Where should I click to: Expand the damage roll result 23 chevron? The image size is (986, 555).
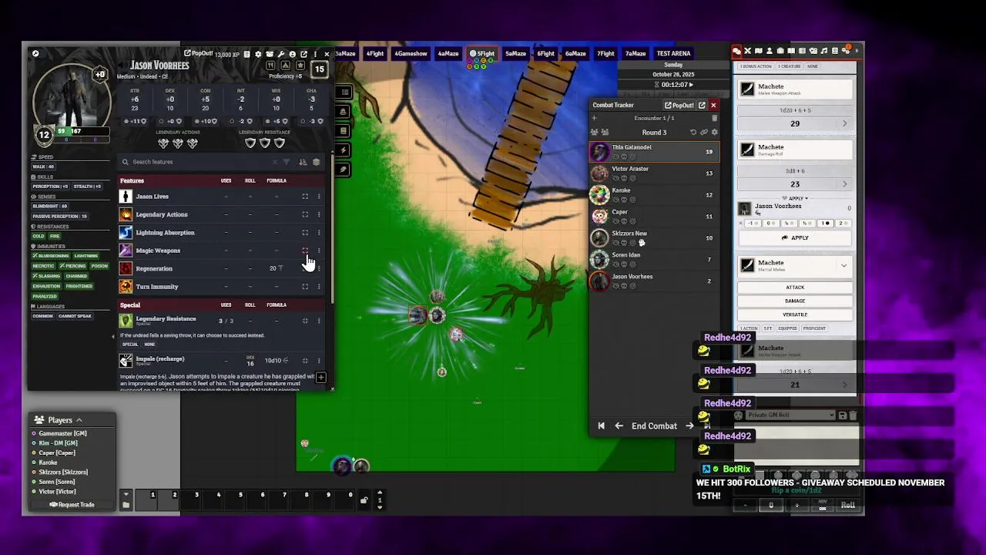pyautogui.click(x=844, y=184)
